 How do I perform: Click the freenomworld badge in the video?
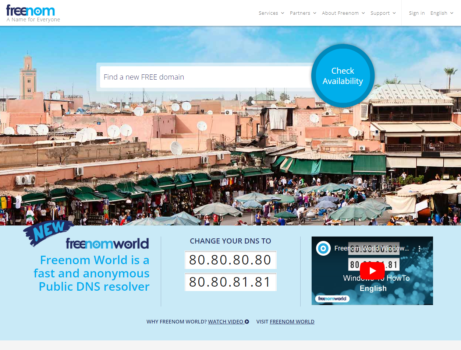click(x=332, y=298)
